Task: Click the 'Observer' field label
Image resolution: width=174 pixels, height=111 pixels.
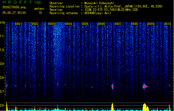Action: coord(56,3)
